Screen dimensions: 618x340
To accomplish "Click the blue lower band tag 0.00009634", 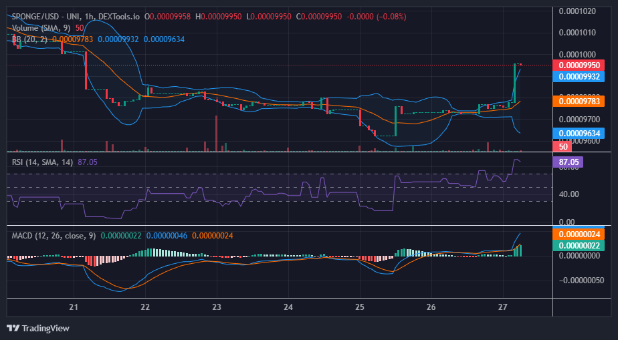I will [x=578, y=133].
